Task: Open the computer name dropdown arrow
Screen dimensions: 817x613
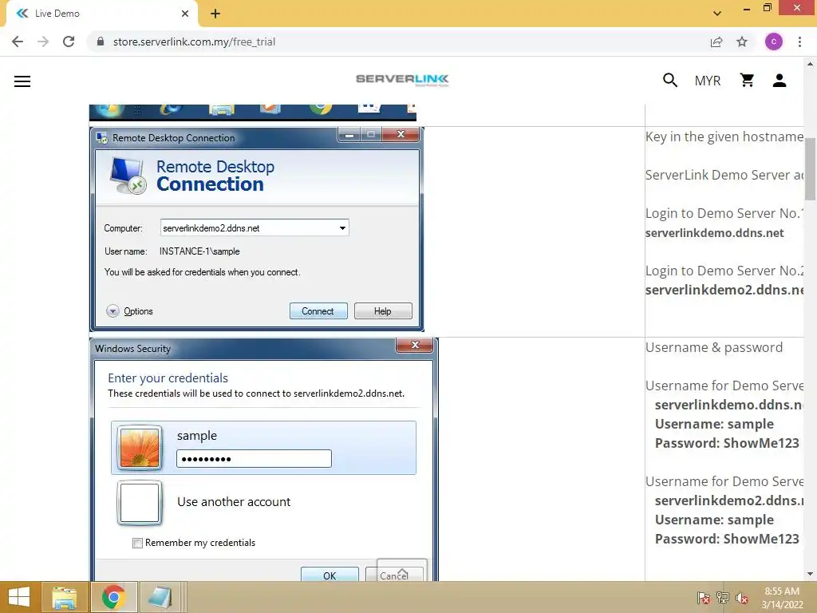Action: click(x=342, y=227)
